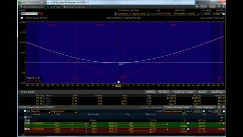This screenshot has height=137, width=243.
Task: Open the STRADDLE BUY side dropdown
Action: 64,123
